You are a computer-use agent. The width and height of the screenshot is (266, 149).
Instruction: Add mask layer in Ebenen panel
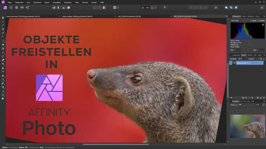click(x=243, y=98)
